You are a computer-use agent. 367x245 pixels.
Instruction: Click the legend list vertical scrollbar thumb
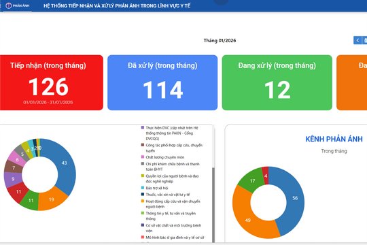tap(213, 205)
